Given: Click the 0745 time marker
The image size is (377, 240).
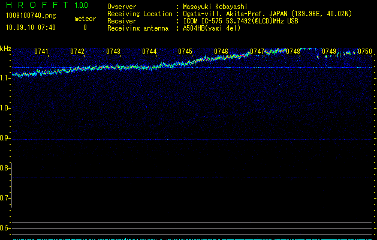Looking at the screenshot, I should click(185, 52).
